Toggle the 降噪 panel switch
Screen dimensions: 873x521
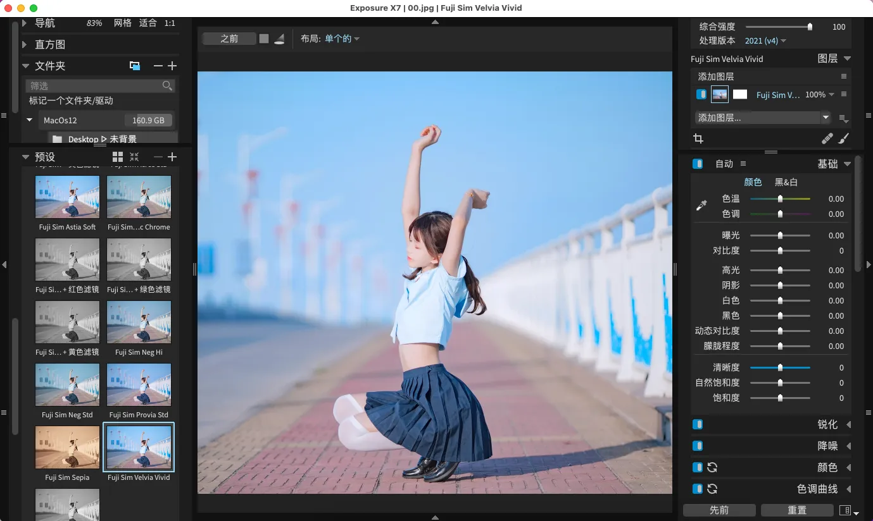[x=698, y=446]
